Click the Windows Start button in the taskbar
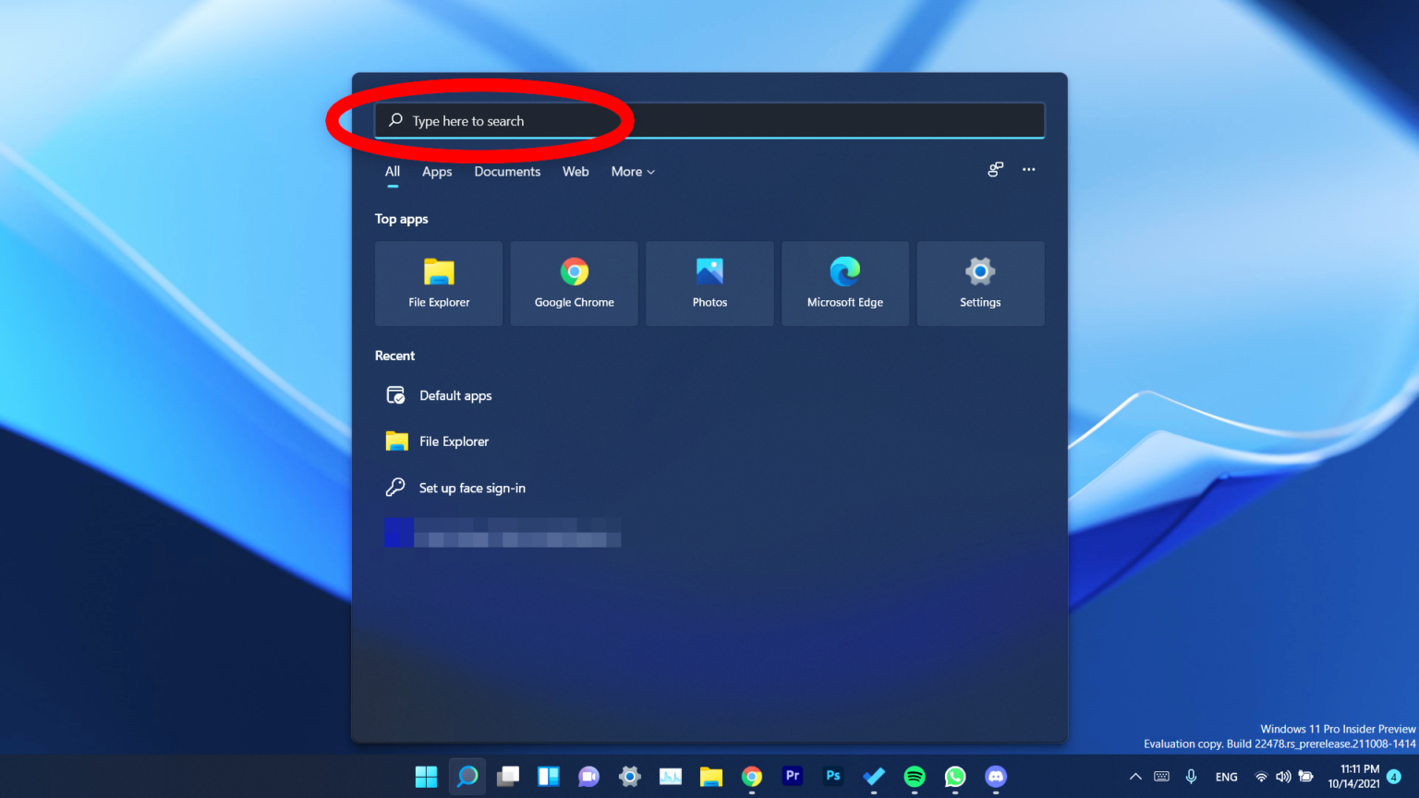 pyautogui.click(x=426, y=777)
